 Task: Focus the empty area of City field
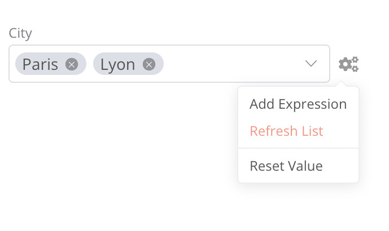coord(231,64)
